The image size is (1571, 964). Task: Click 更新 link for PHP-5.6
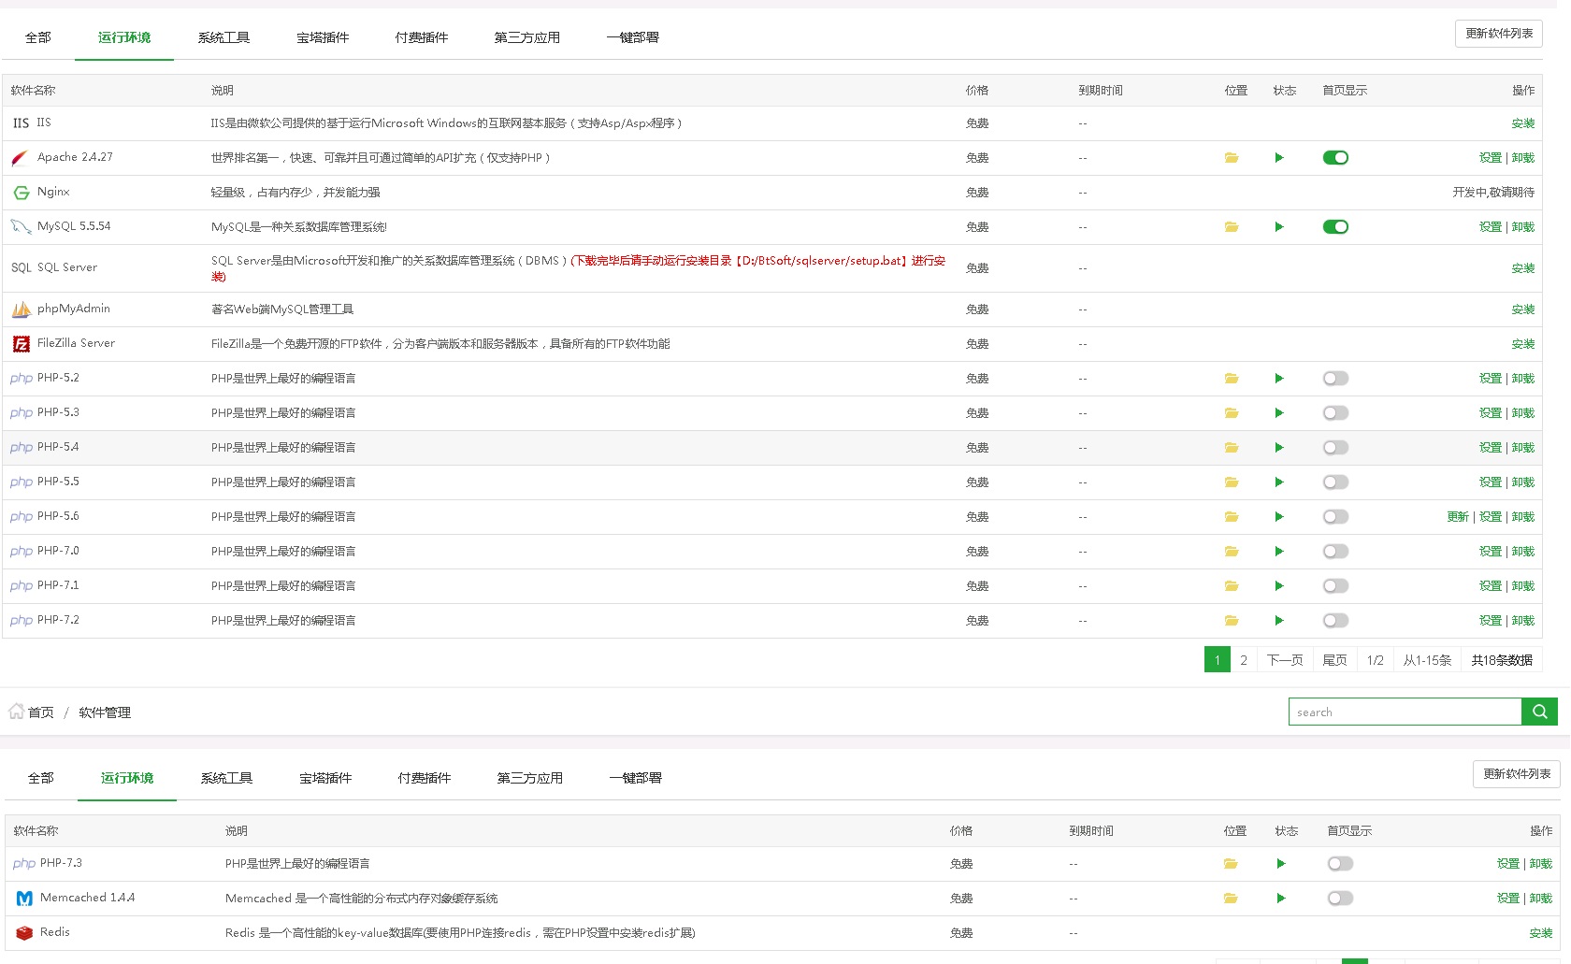1458,517
